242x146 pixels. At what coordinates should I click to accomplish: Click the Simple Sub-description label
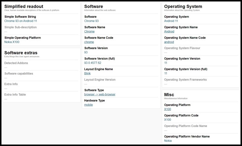click(x=21, y=27)
